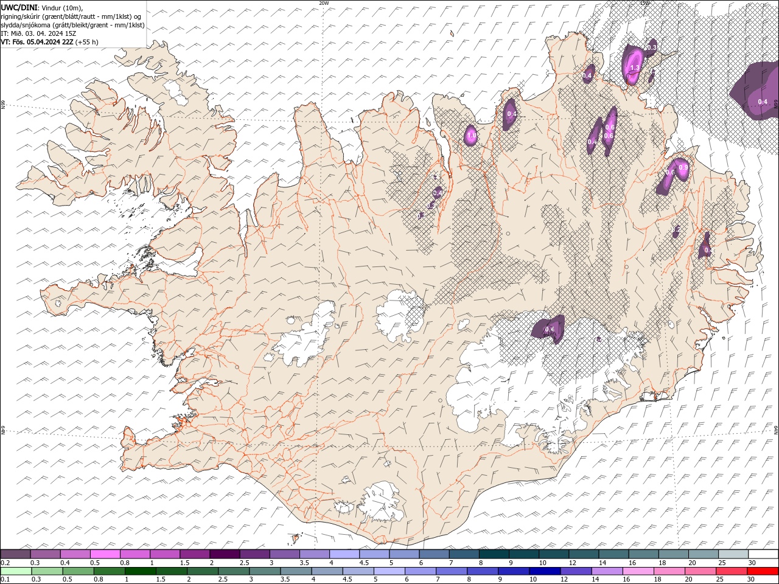
Task: Pick the snow legend swatch labeled 1.5
Action: coord(195,554)
